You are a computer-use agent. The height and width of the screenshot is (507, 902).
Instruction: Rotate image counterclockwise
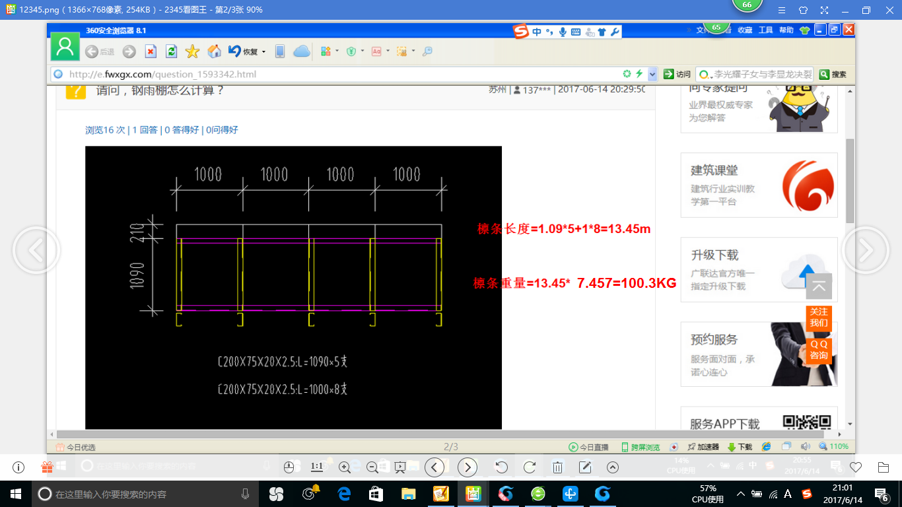coord(502,467)
